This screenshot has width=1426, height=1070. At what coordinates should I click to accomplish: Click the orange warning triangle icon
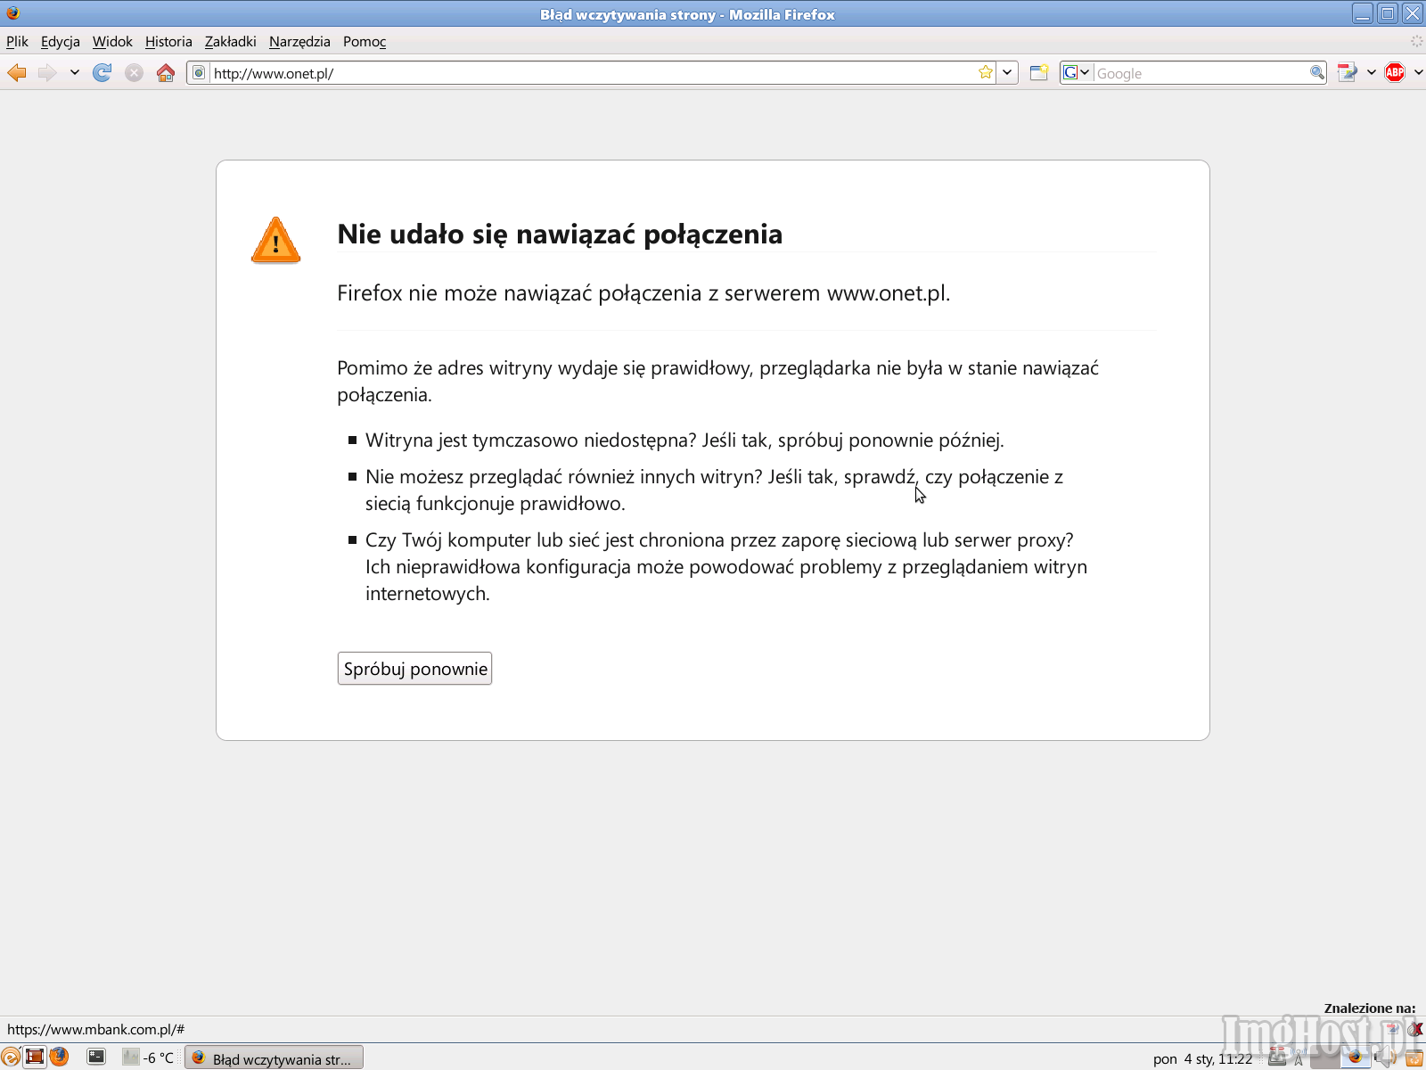[275, 241]
